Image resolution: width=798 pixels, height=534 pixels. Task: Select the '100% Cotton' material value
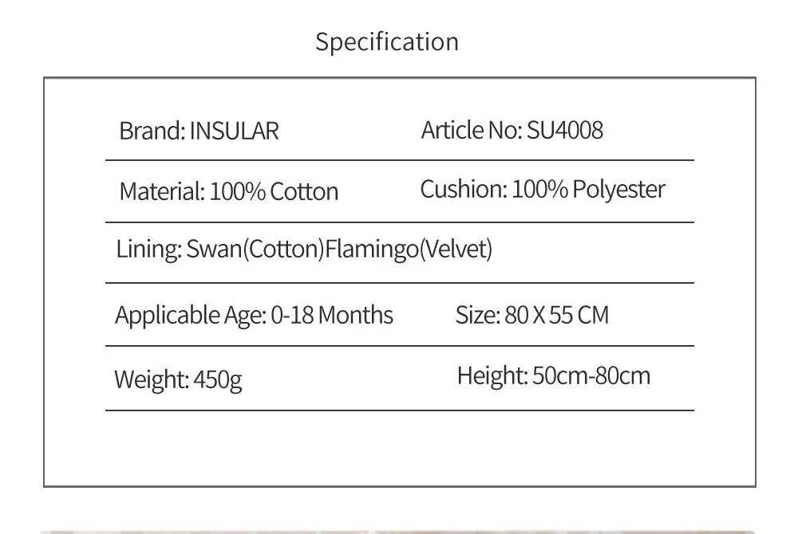coord(274,191)
